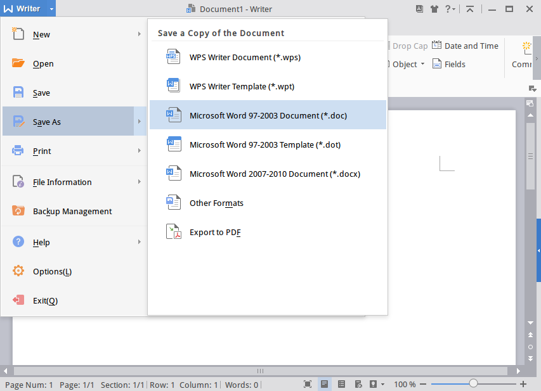The width and height of the screenshot is (541, 391).
Task: Click the 100 % zoom level text
Action: (405, 385)
